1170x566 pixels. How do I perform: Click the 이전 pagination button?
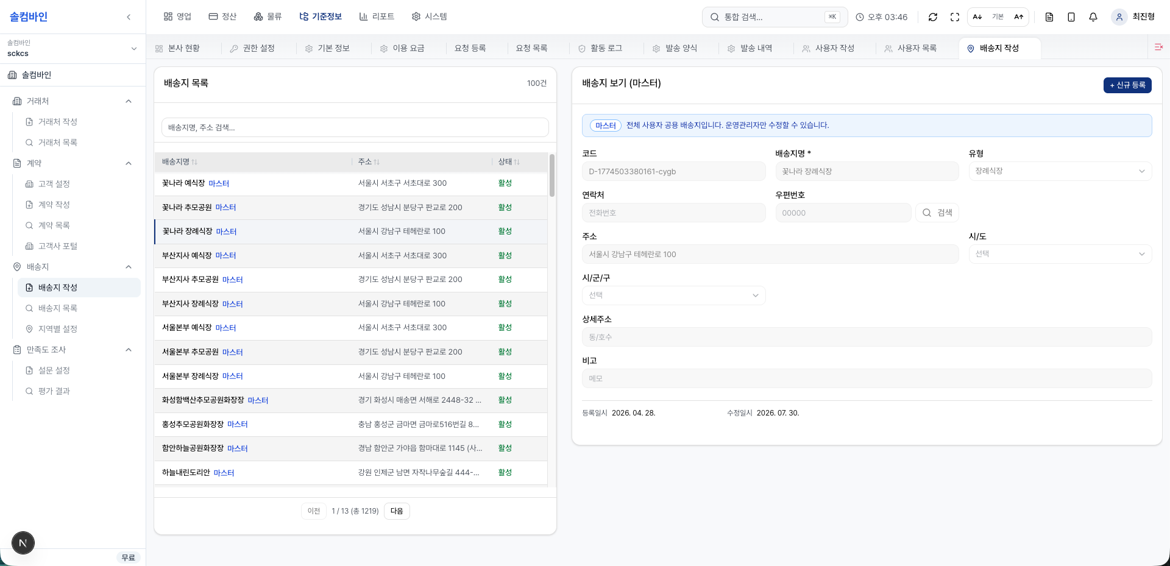(x=314, y=511)
